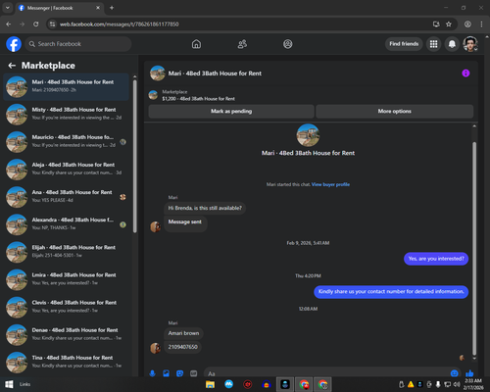Open the Chrome profile icon
Screen dimensions: 490x392
click(x=467, y=24)
